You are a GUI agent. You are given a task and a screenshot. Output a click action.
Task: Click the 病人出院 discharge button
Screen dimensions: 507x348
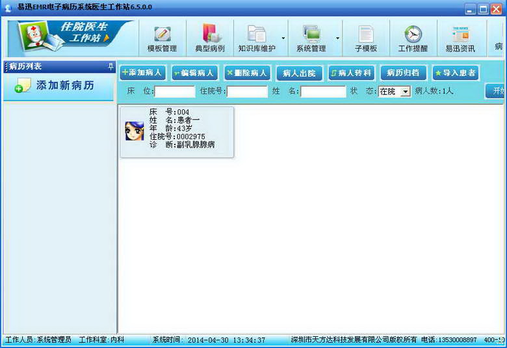(x=299, y=73)
